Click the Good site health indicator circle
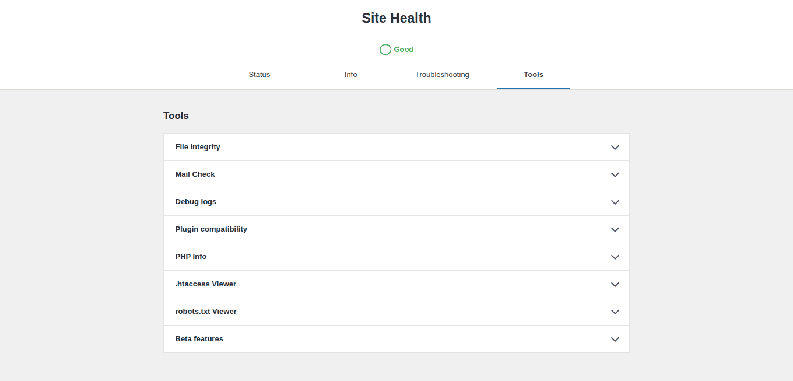This screenshot has height=381, width=793. 385,50
